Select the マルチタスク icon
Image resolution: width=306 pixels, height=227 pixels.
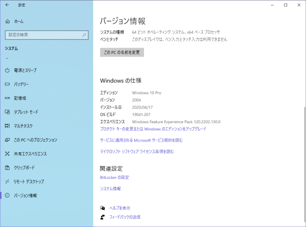(x=7, y=126)
